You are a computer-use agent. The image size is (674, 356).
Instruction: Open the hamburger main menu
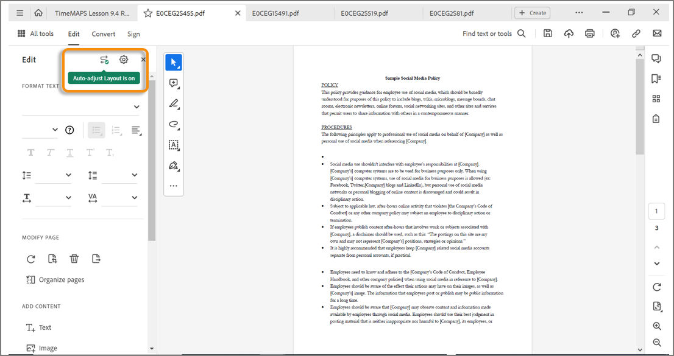coord(20,13)
